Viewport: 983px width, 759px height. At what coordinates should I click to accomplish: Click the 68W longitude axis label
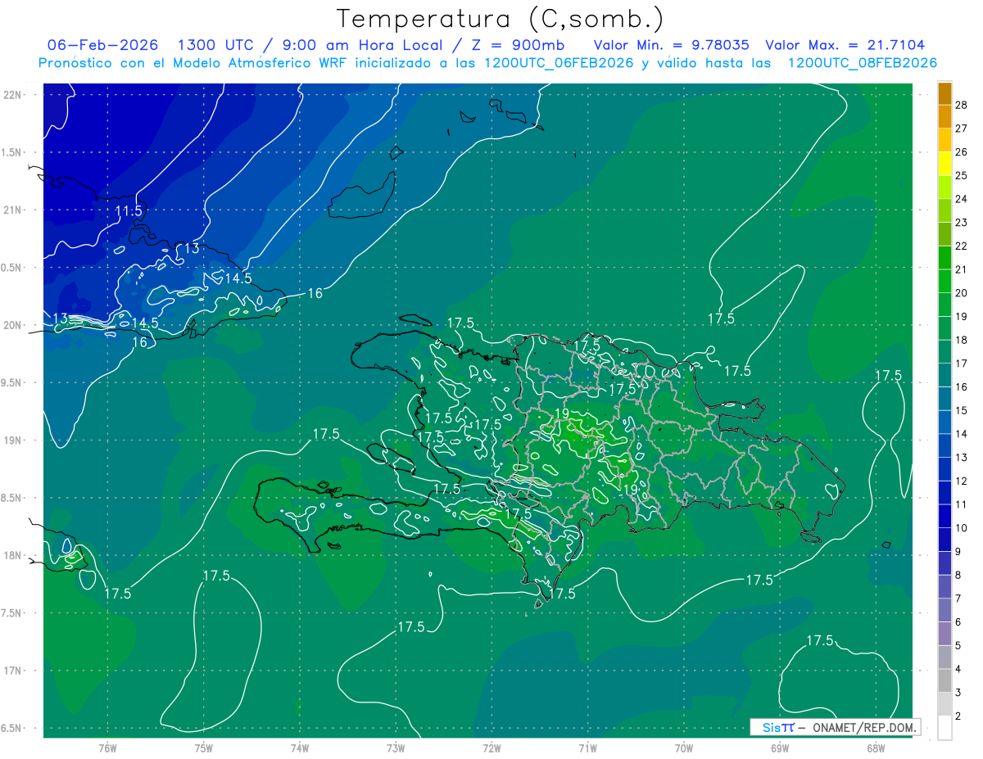coord(876,748)
